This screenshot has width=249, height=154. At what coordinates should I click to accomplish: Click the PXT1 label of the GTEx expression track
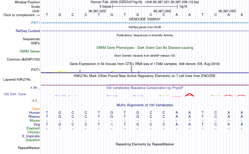35,70
